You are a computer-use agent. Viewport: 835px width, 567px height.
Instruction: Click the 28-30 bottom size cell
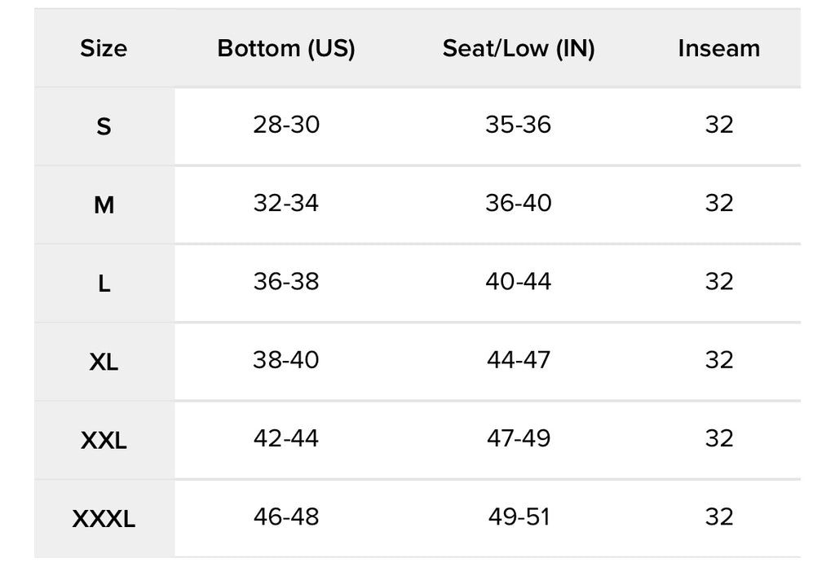[x=285, y=125]
